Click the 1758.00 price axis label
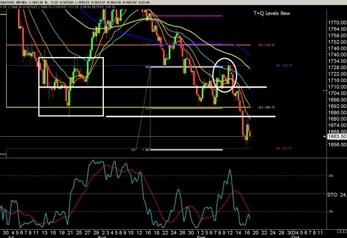347x238 pixels. click(x=337, y=35)
